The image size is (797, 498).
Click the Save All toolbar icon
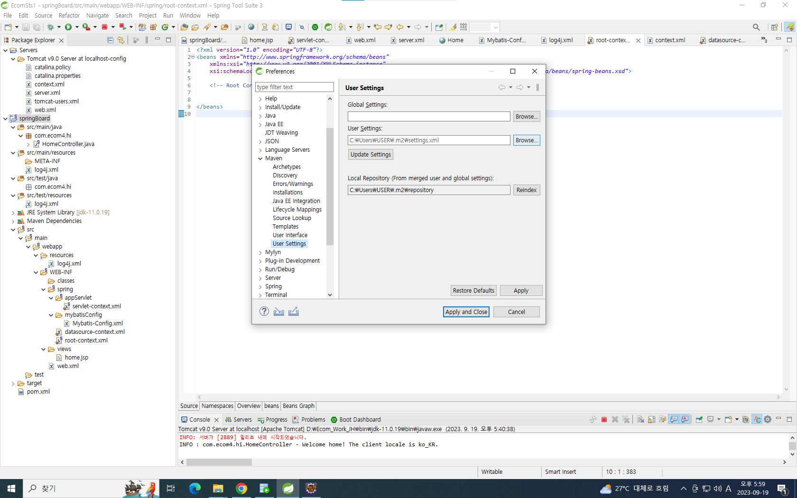click(37, 27)
